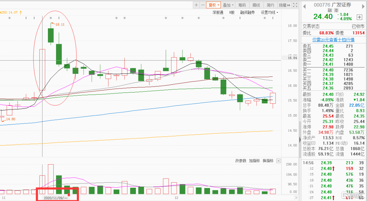Click the zoom out minus button in chart toolbar
367x201 pixels.
[203, 5]
